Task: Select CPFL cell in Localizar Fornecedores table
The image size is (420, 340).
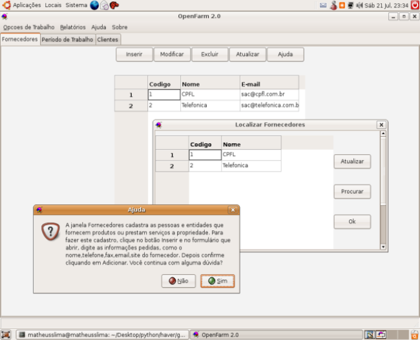Action: [251, 155]
